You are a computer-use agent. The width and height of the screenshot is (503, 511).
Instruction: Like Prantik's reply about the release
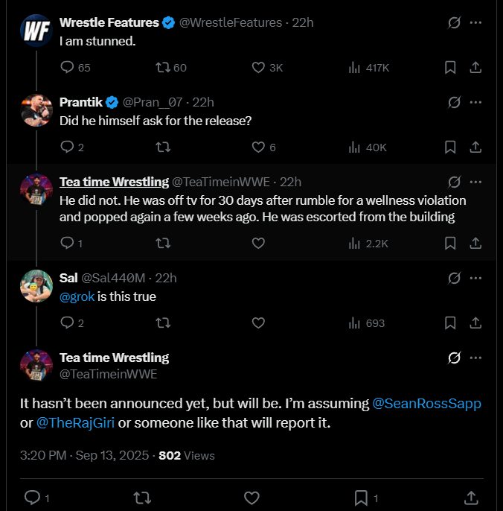[259, 147]
